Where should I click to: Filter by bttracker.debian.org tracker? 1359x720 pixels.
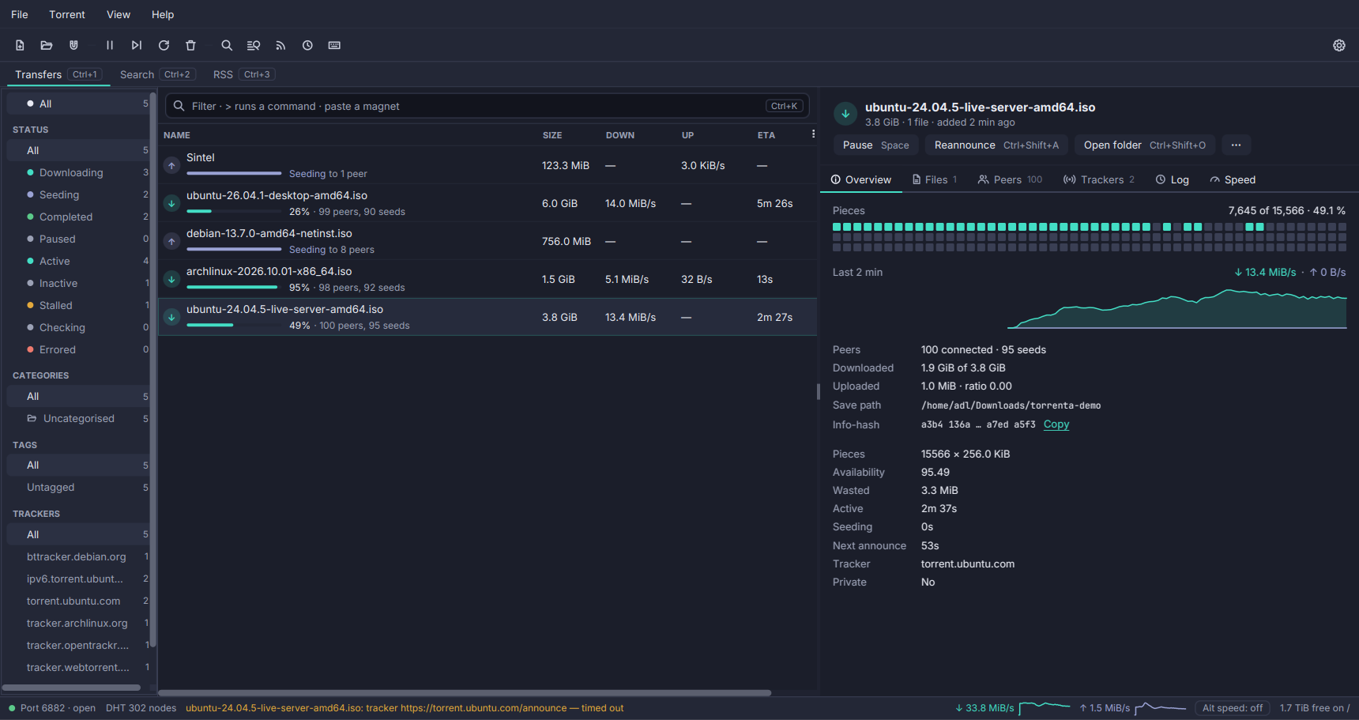77,556
